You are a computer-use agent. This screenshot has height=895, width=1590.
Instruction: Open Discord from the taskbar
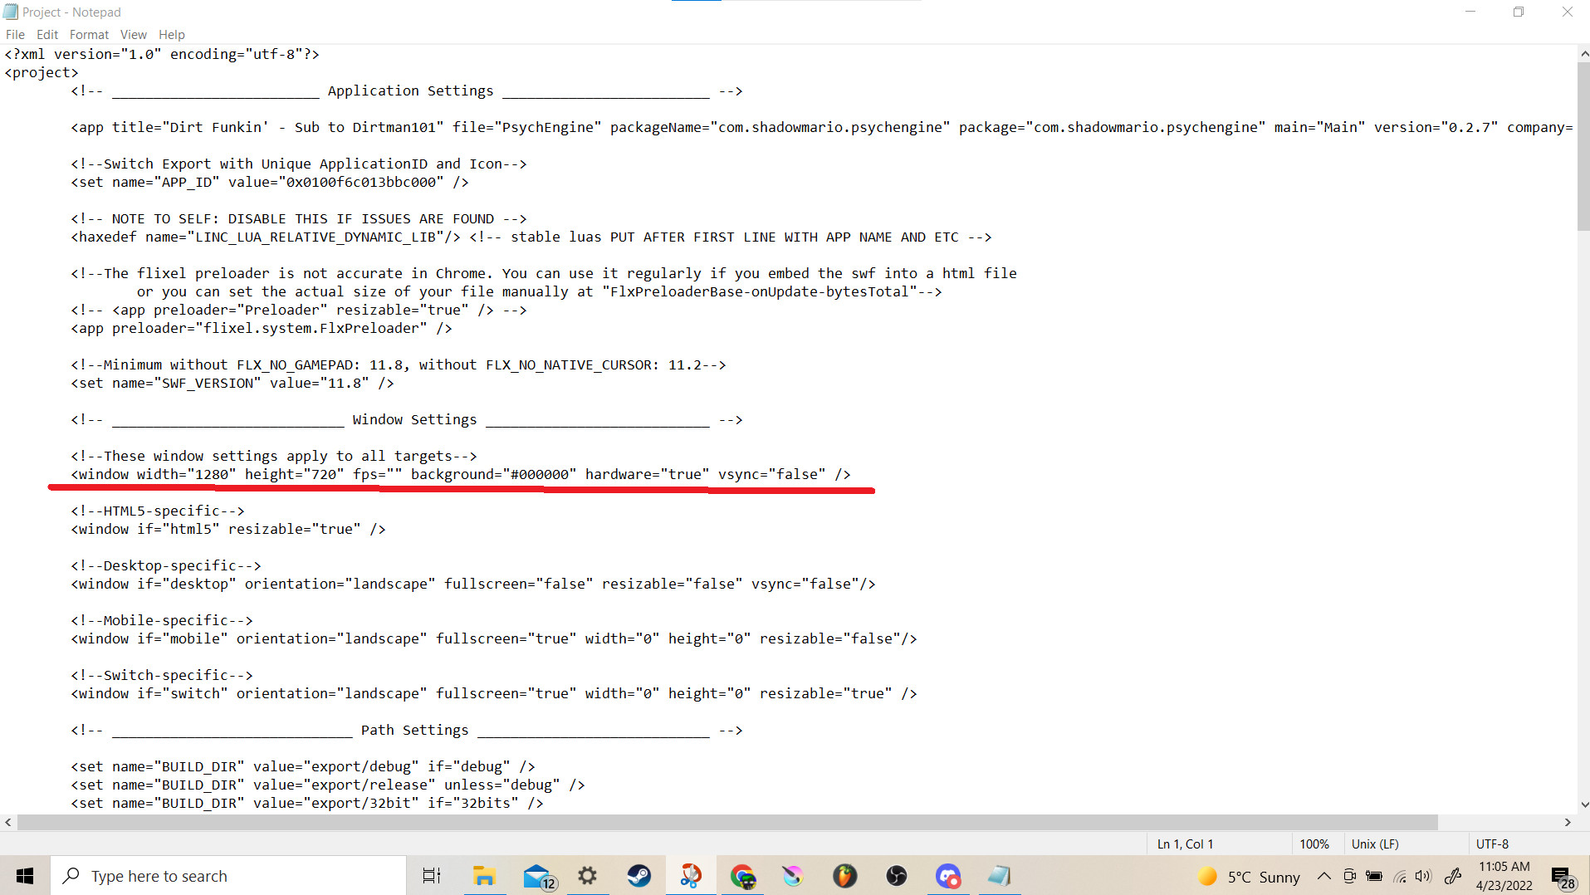point(948,876)
